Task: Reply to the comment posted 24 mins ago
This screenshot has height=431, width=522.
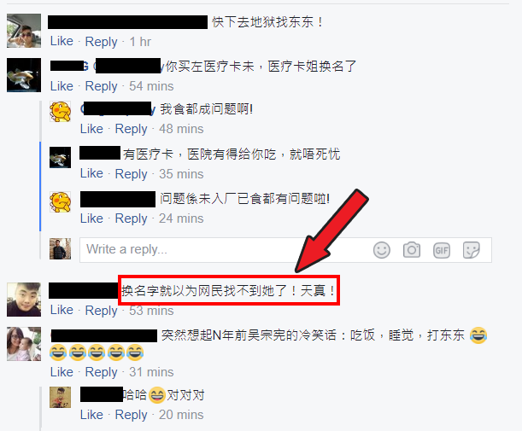Action: click(131, 218)
